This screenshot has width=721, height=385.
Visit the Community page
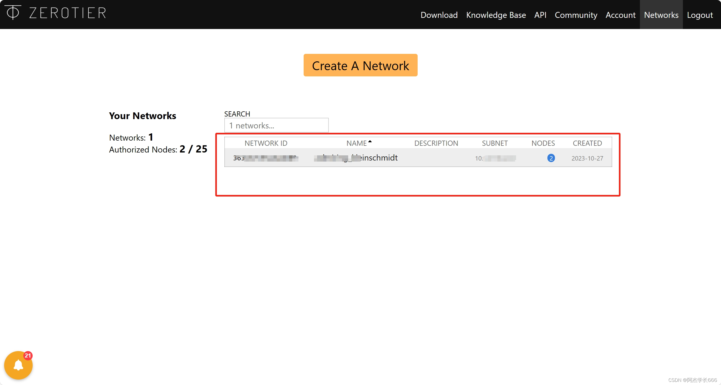coord(576,15)
